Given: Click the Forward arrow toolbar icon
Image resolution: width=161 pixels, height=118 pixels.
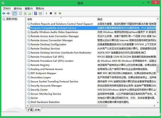Looking at the screenshot, I should (8, 13).
